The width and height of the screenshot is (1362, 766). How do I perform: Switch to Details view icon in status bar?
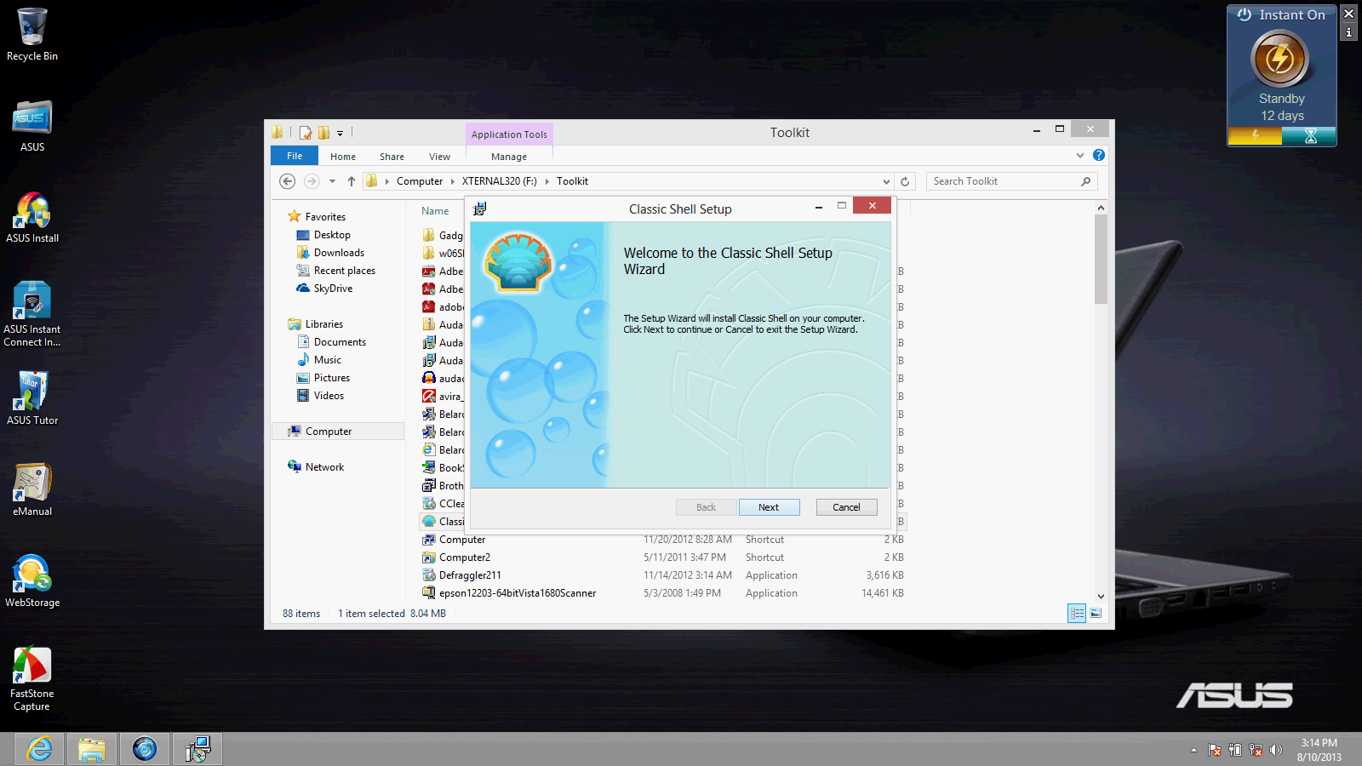pyautogui.click(x=1077, y=613)
